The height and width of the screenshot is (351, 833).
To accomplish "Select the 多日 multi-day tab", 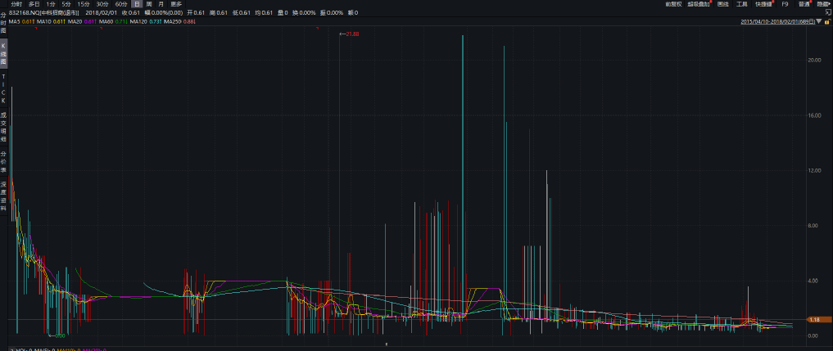I will coord(34,4).
